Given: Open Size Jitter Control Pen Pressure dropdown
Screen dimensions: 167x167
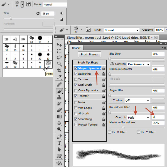Looking at the screenshot, I should [x=139, y=64].
